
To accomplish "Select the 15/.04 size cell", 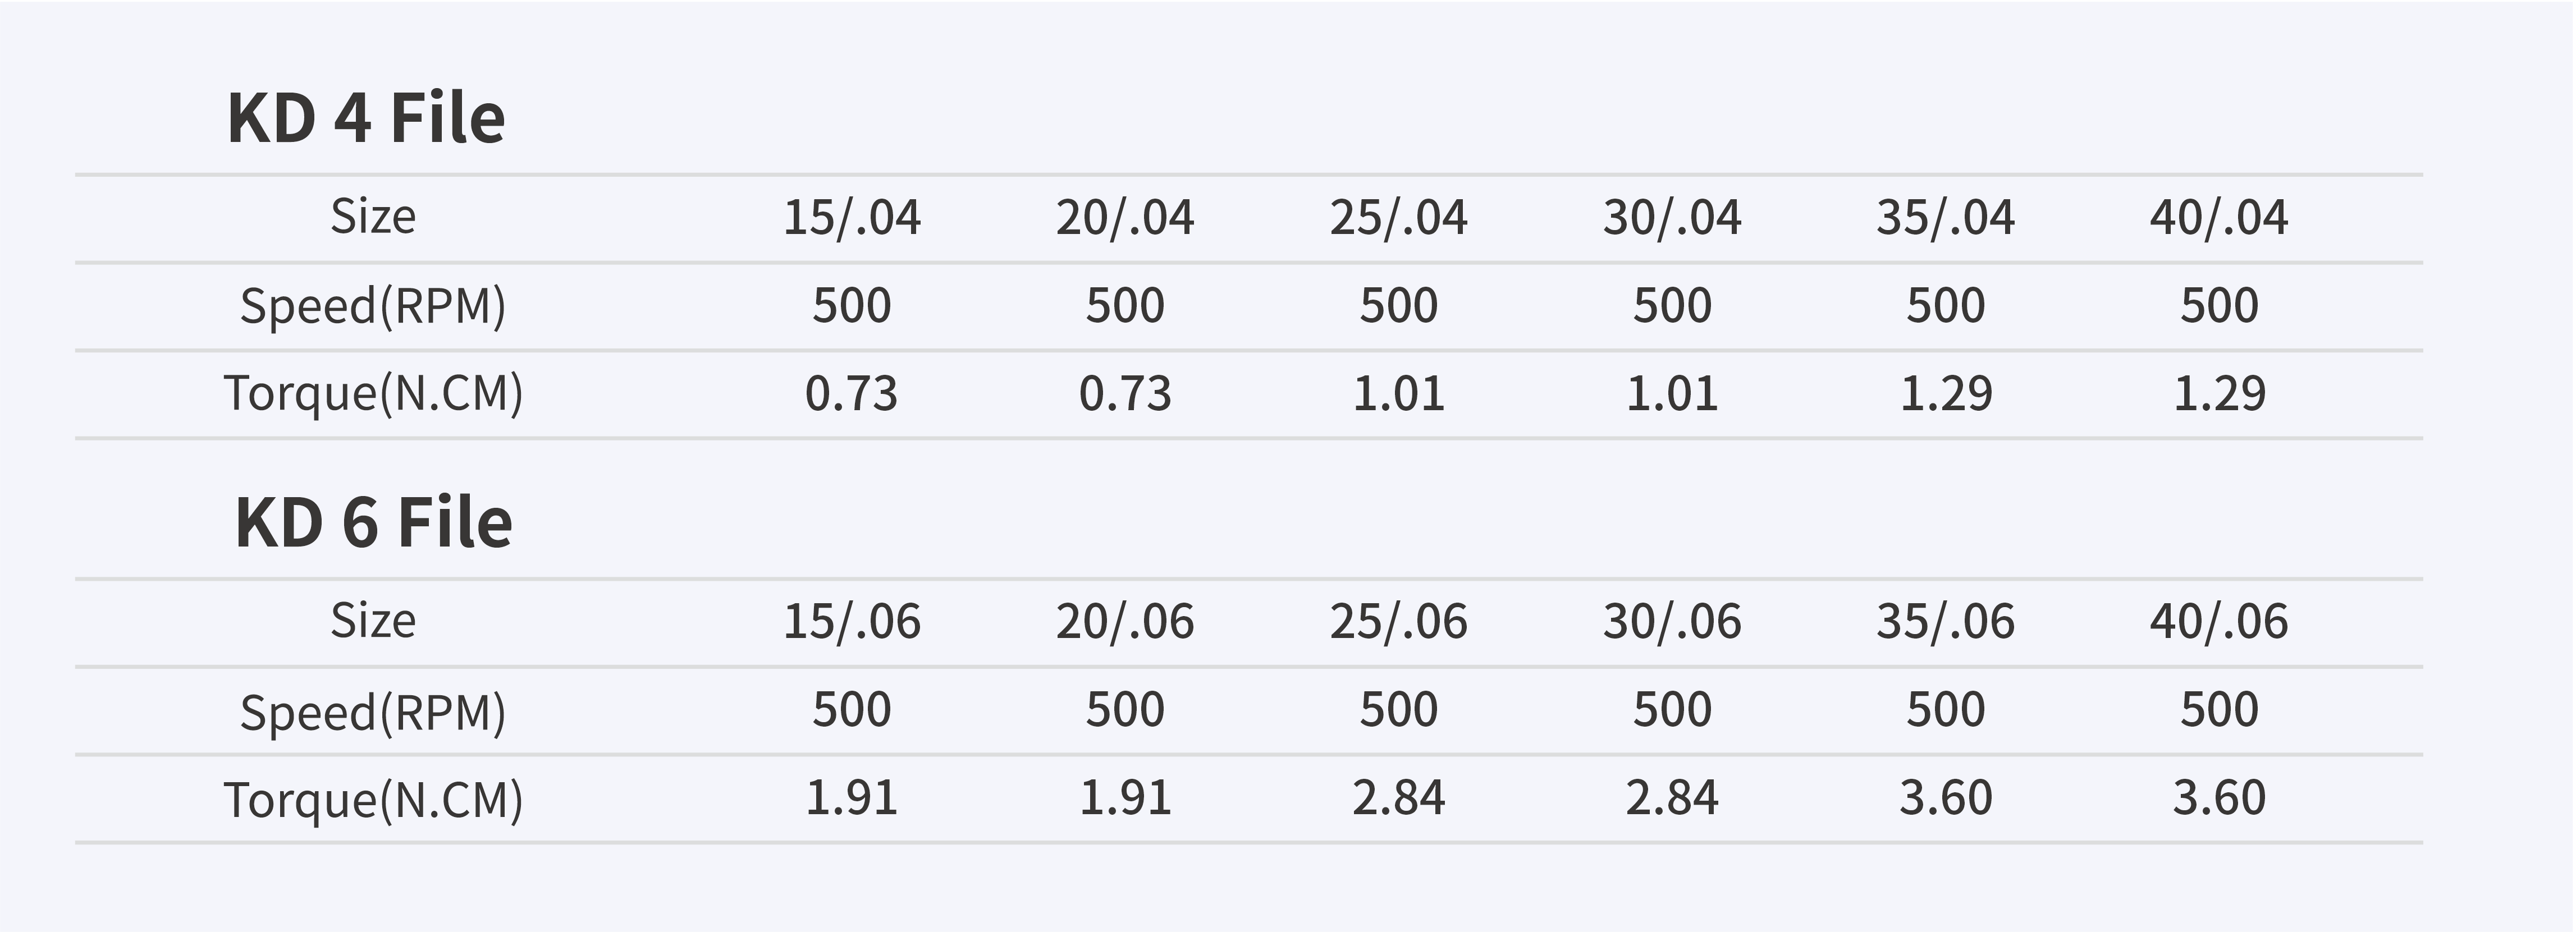I will click(851, 218).
